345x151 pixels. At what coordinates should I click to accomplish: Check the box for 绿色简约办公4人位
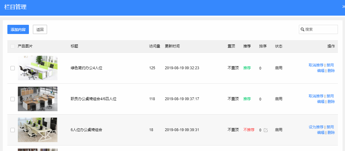click(x=13, y=68)
